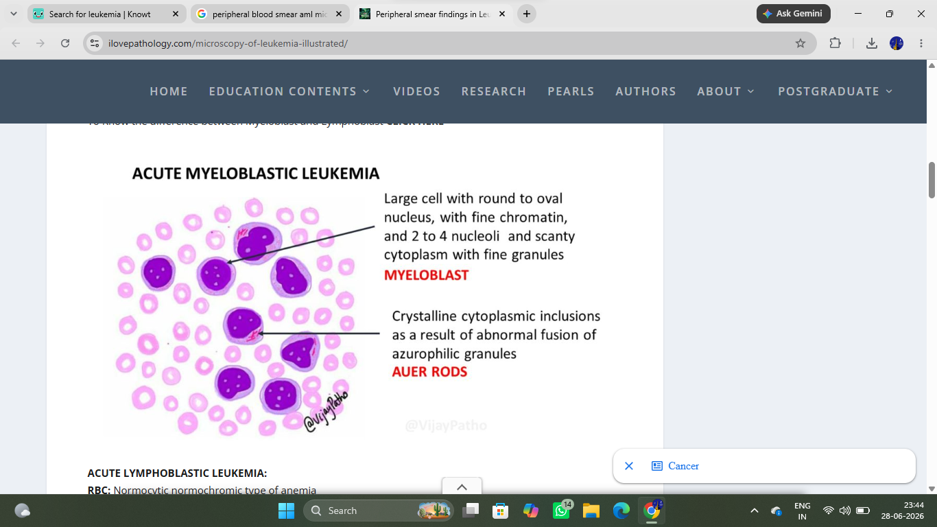The image size is (937, 527).
Task: Click the browser back arrow
Action: (16, 43)
